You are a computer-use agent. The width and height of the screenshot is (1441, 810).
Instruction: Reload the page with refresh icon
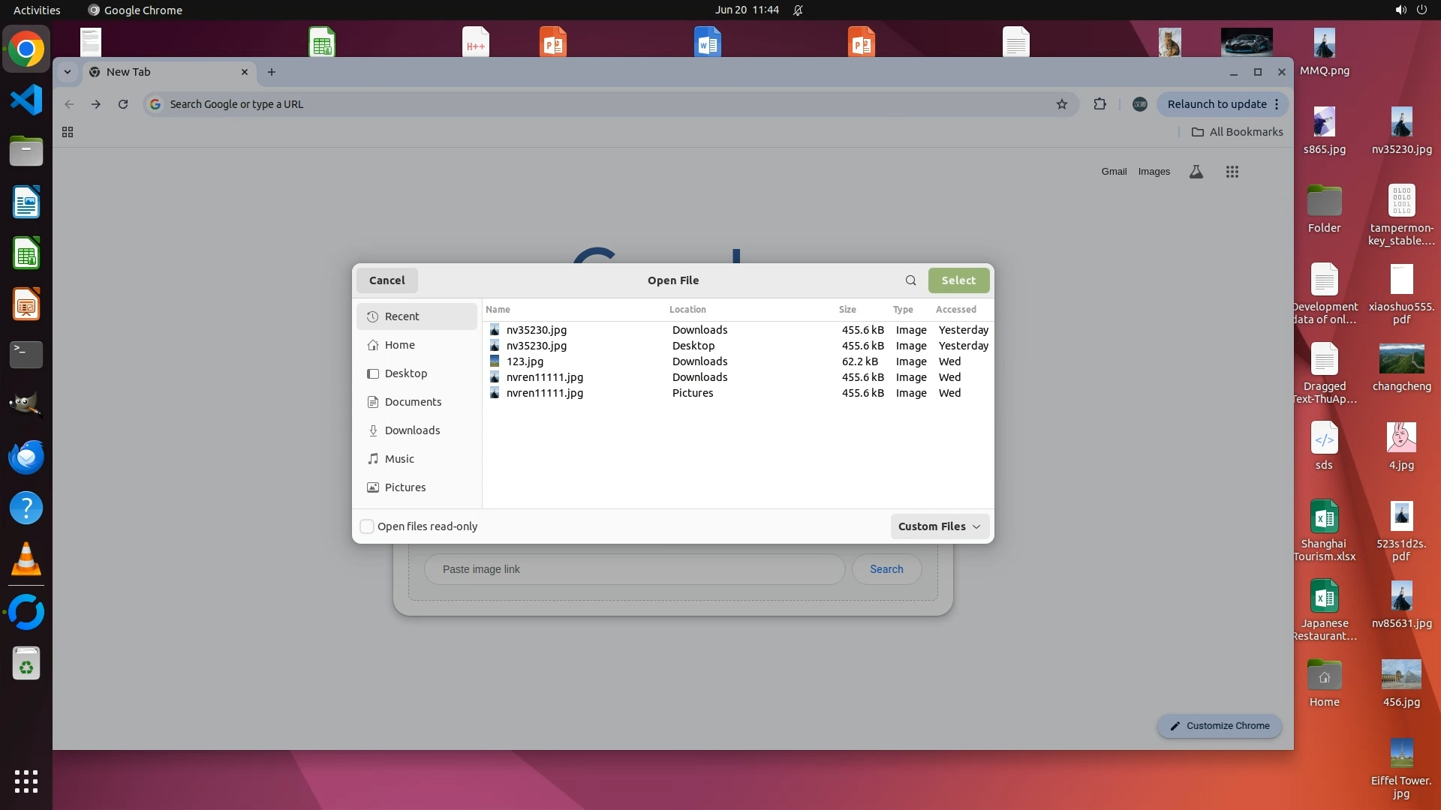tap(123, 104)
